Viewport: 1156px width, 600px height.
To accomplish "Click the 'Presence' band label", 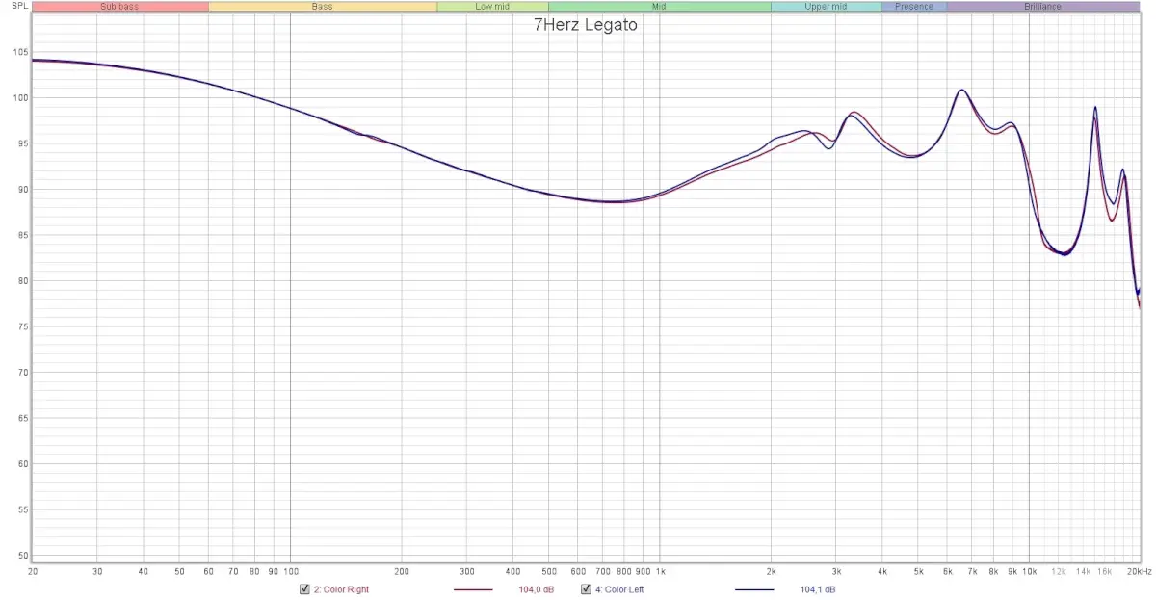I will pos(914,7).
